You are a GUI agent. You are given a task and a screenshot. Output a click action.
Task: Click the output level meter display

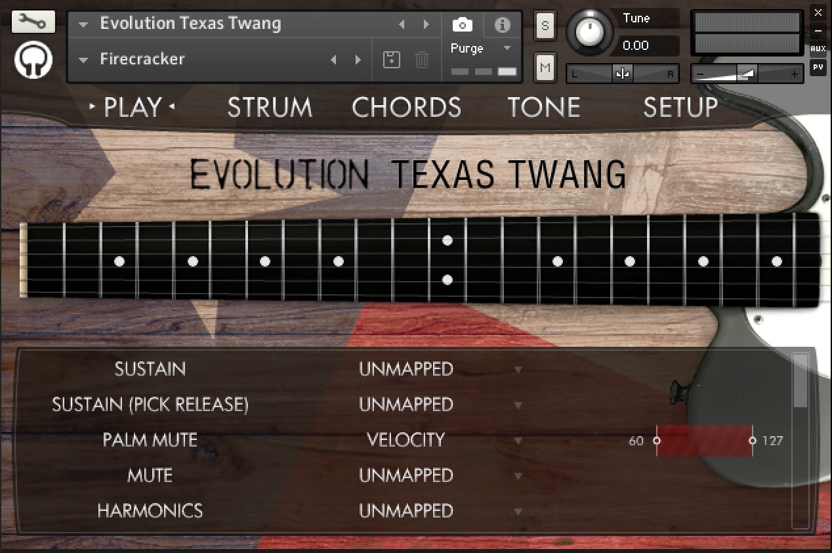point(747,33)
